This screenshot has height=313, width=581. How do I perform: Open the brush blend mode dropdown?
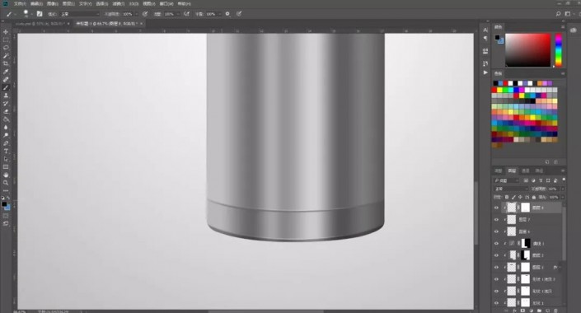click(x=80, y=14)
